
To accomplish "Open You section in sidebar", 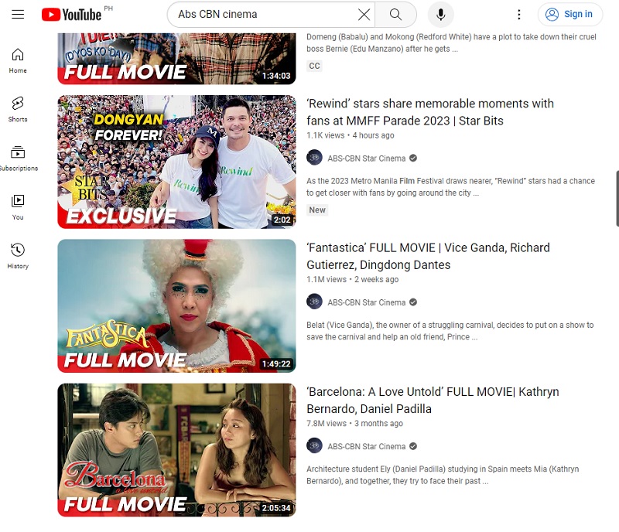I will [x=18, y=207].
